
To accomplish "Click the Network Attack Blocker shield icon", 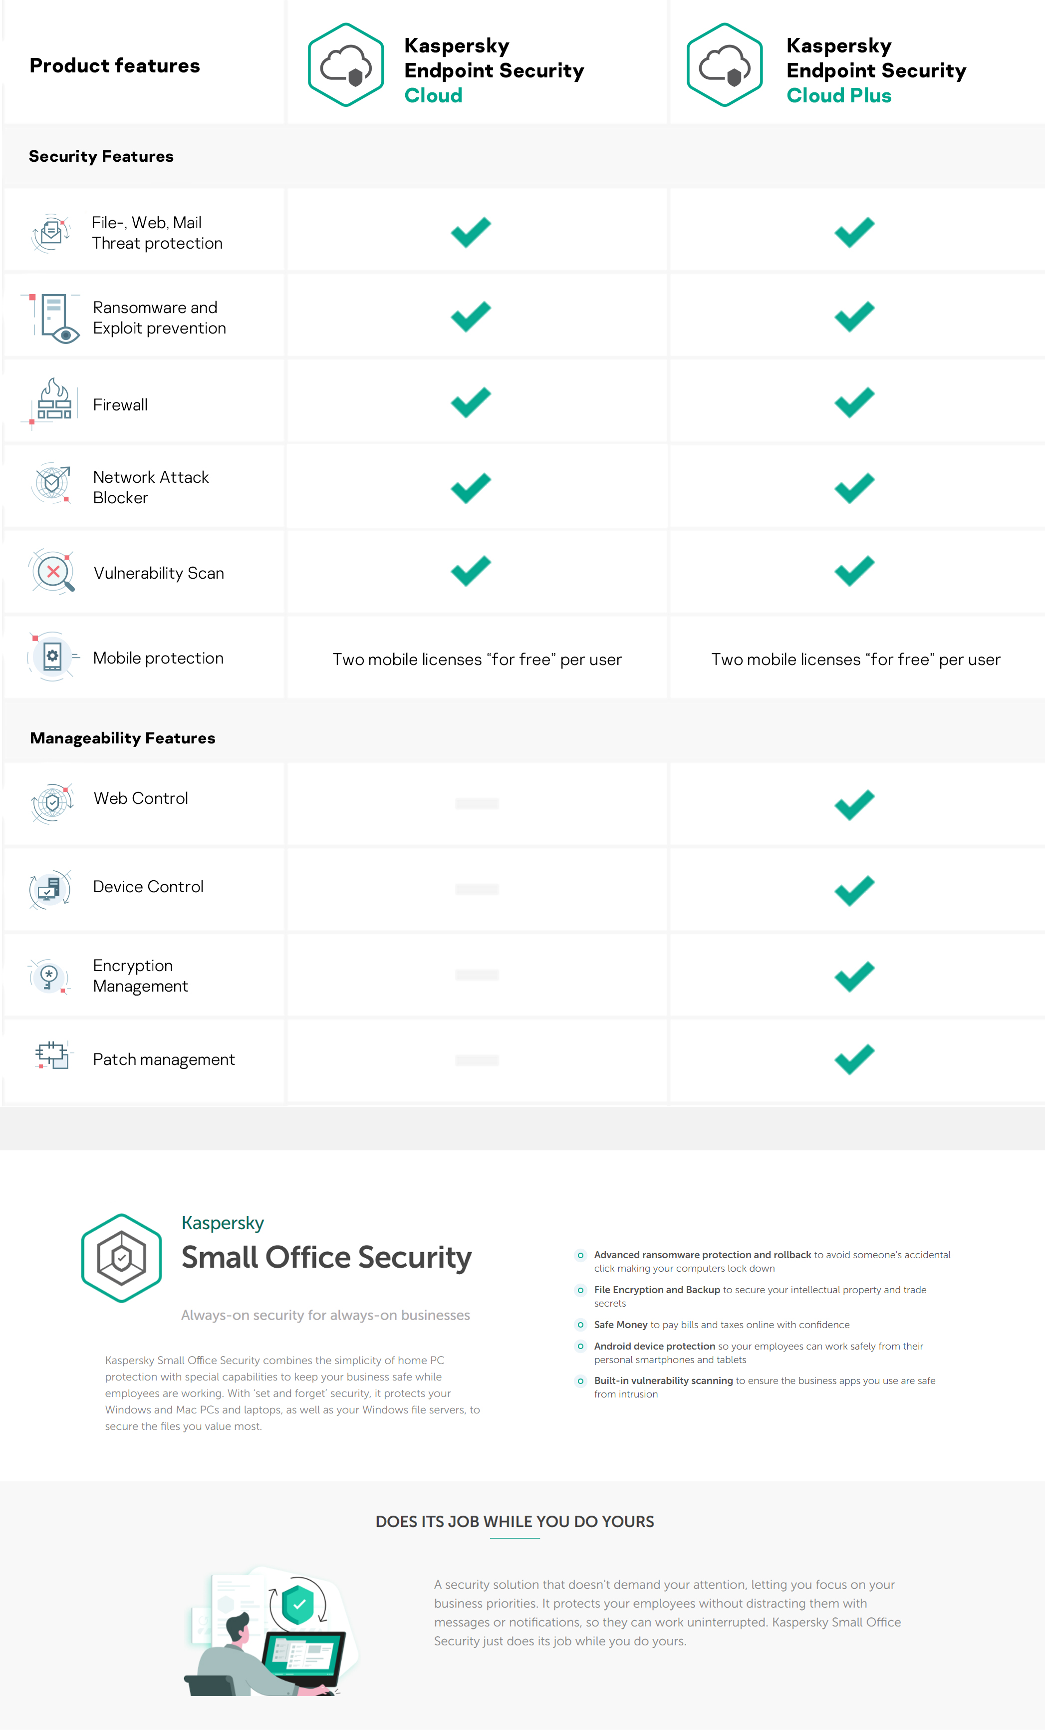I will click(51, 483).
